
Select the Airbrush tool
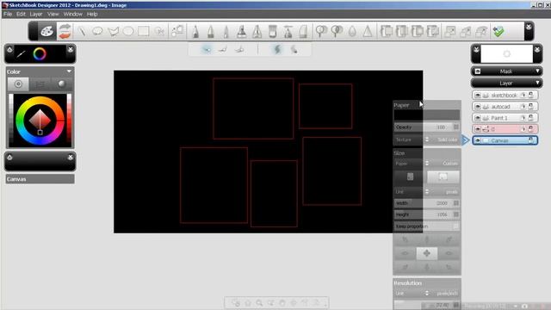226,31
